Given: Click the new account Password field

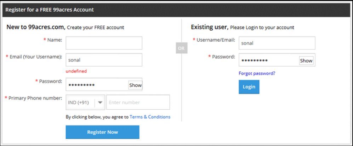Looking at the screenshot, I should tap(97, 85).
